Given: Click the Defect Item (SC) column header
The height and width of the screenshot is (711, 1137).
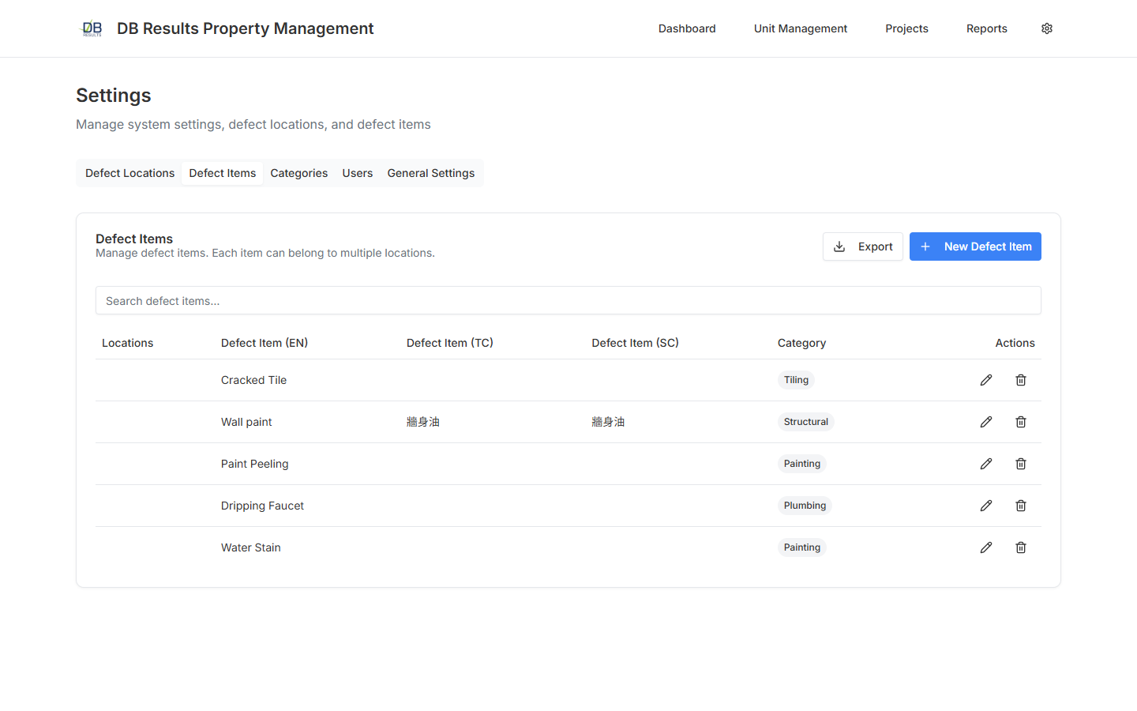Looking at the screenshot, I should click(x=636, y=343).
